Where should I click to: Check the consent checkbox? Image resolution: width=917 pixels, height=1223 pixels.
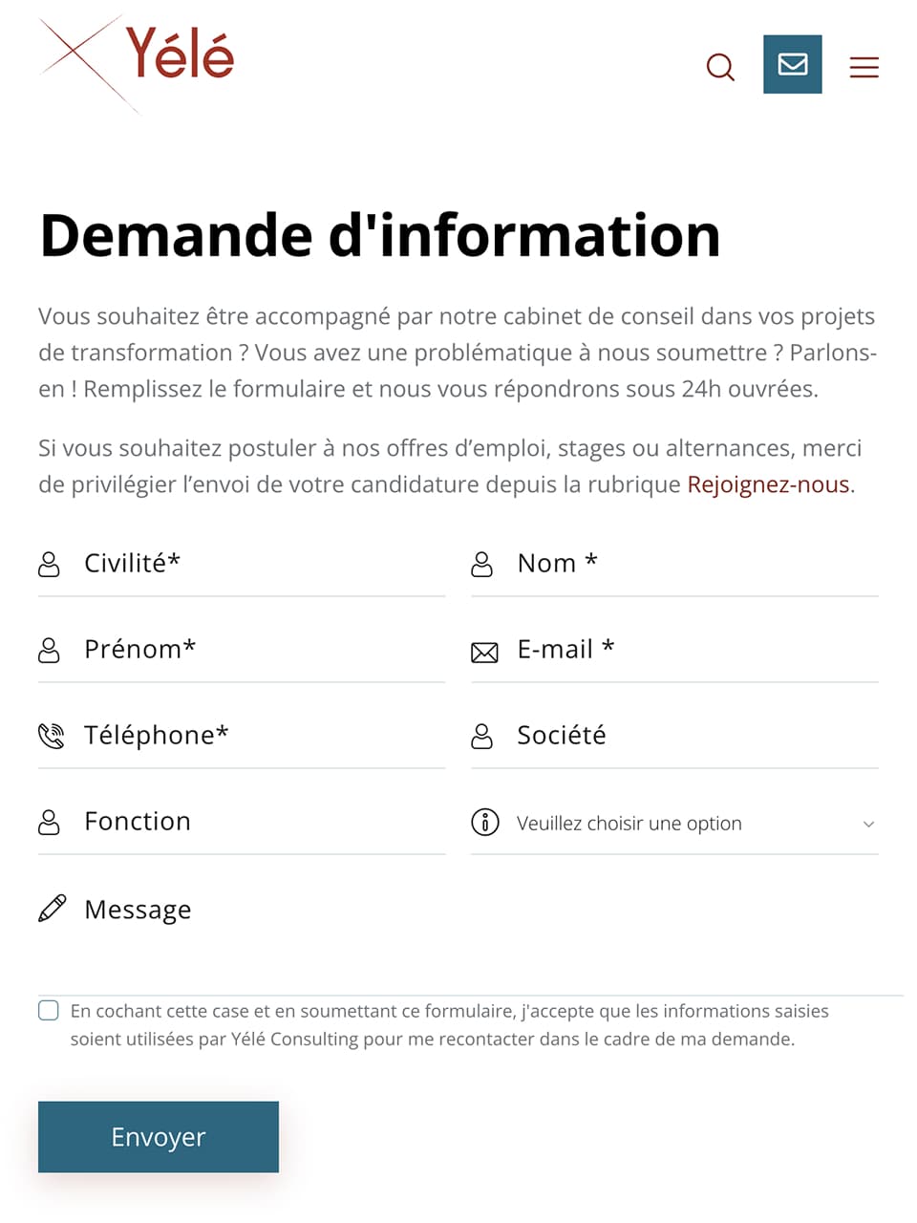click(x=49, y=1011)
